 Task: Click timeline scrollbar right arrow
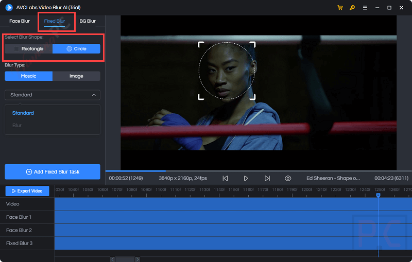click(137, 259)
